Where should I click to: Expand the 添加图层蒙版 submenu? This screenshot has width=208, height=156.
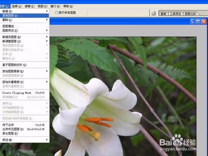click(25, 71)
